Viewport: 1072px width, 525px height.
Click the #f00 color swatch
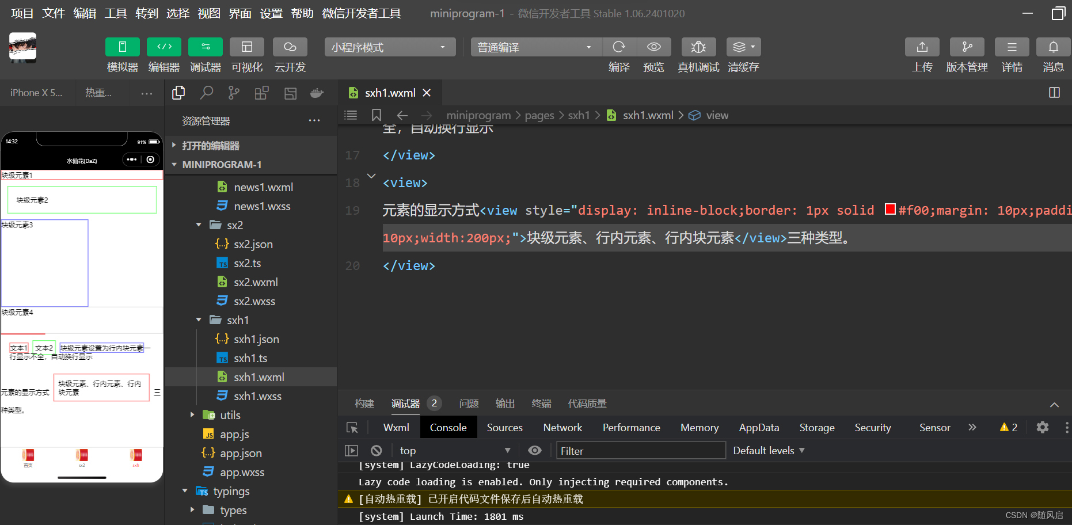point(890,209)
